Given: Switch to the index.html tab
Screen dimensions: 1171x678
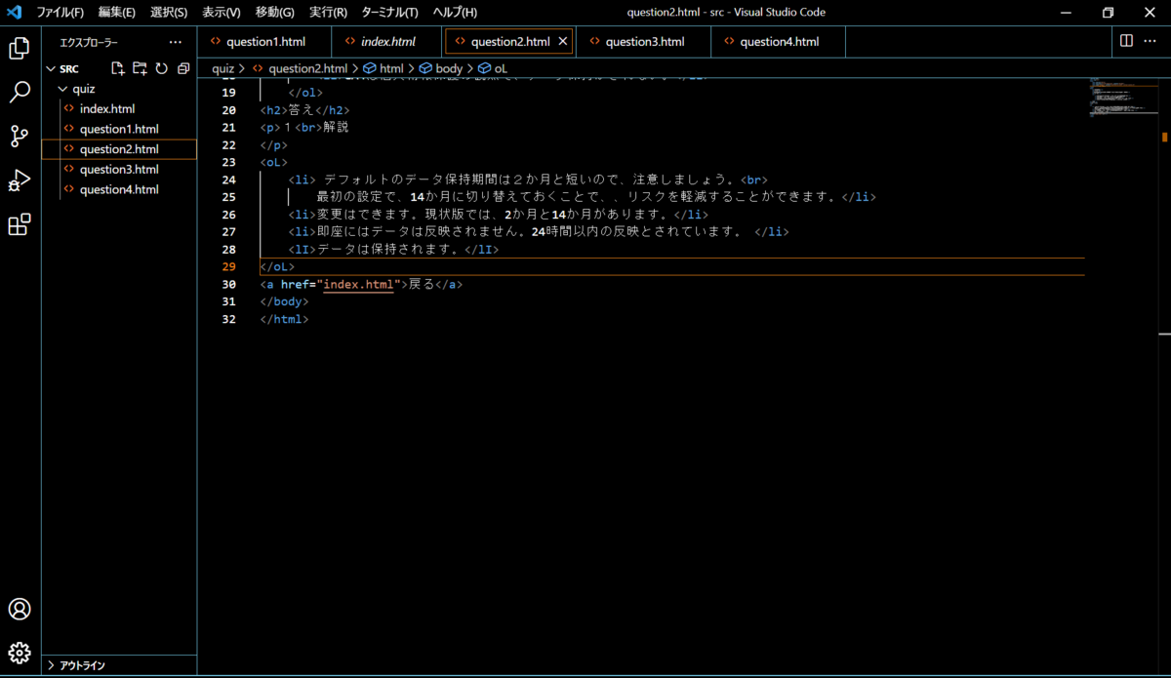Looking at the screenshot, I should [x=388, y=42].
